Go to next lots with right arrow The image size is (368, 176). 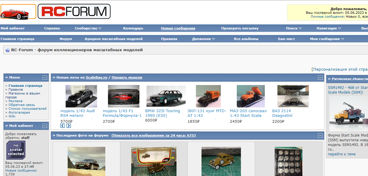click(69, 126)
